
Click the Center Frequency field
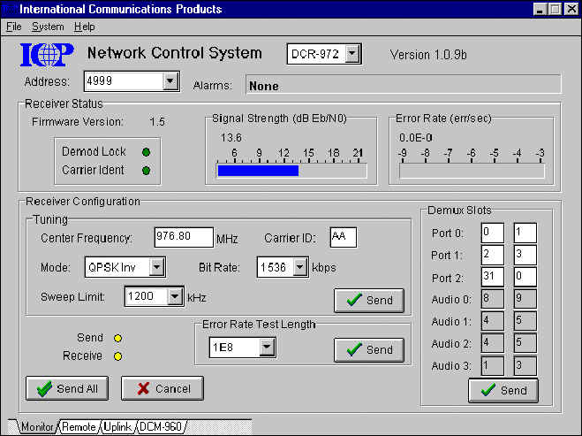[x=184, y=237]
